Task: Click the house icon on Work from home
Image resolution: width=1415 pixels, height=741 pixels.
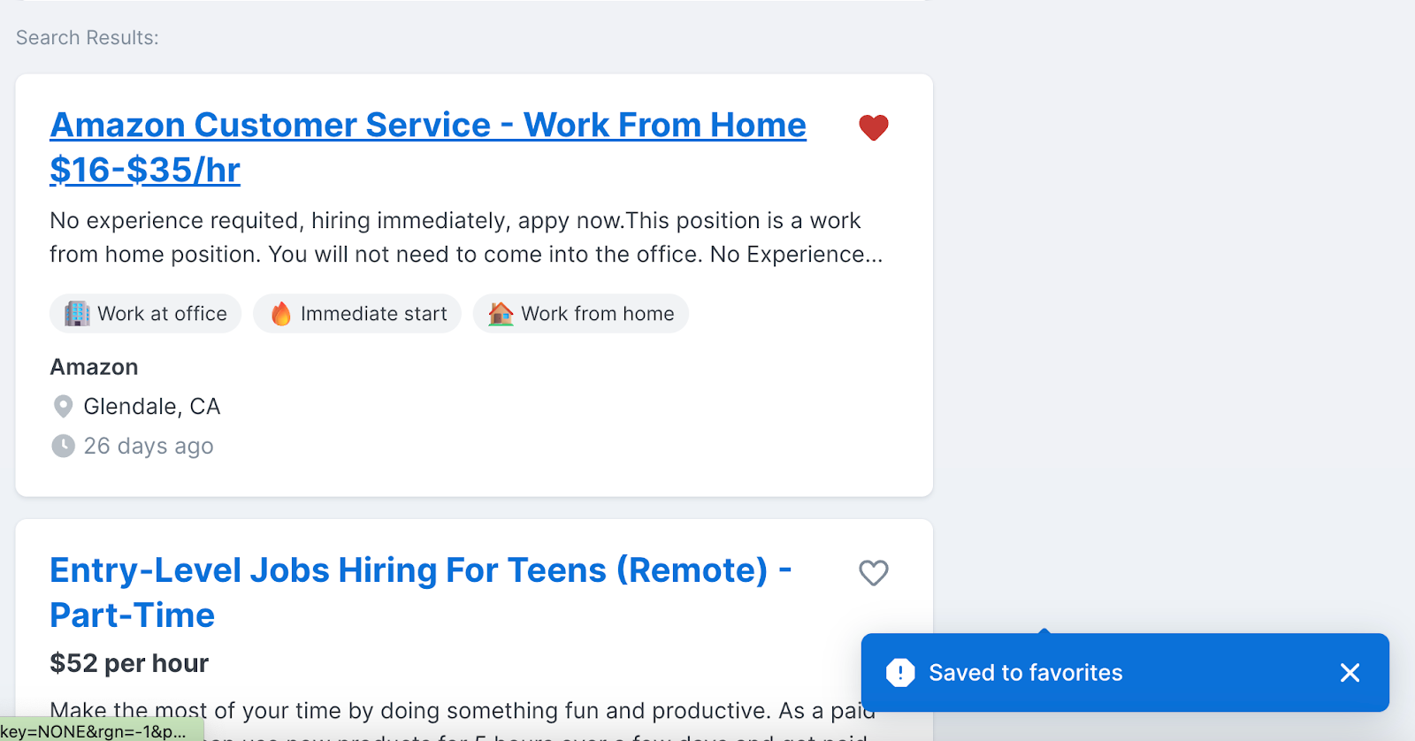Action: [x=501, y=313]
